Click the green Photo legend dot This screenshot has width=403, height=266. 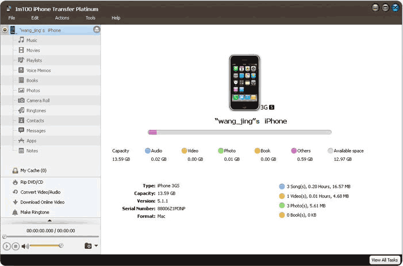(221, 151)
